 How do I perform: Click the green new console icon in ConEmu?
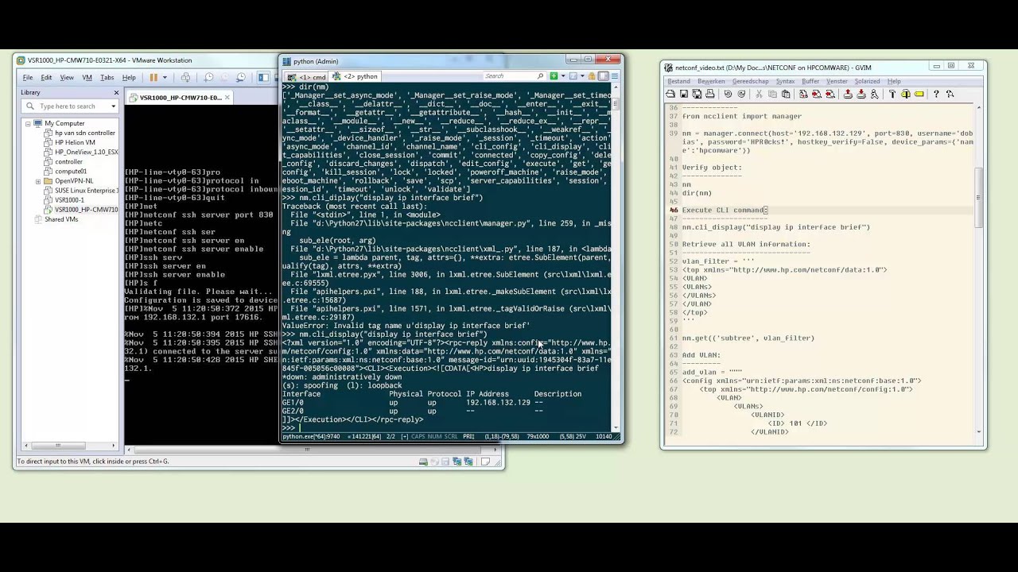(554, 76)
